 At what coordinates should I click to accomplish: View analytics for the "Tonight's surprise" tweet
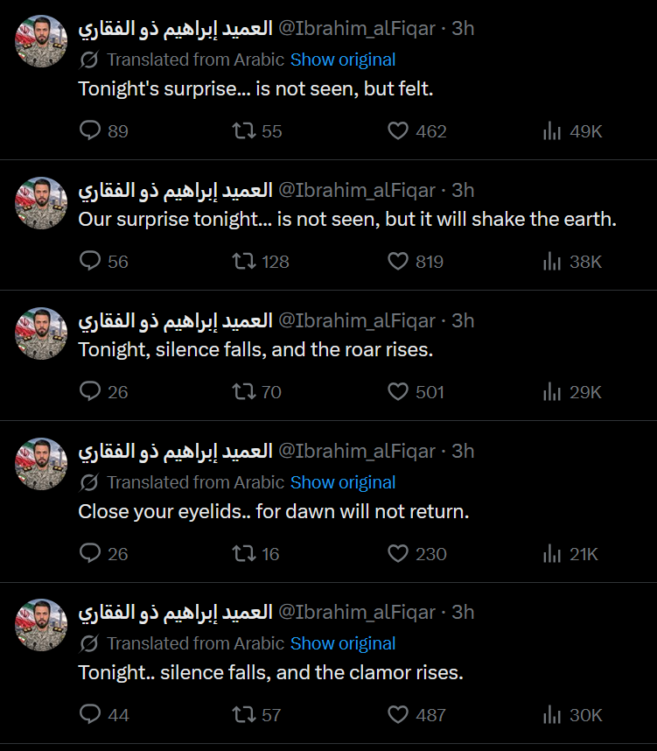click(x=552, y=131)
